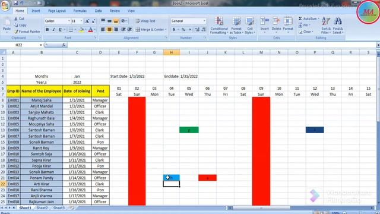
Task: Select the Format Painter tool
Action: pyautogui.click(x=27, y=32)
